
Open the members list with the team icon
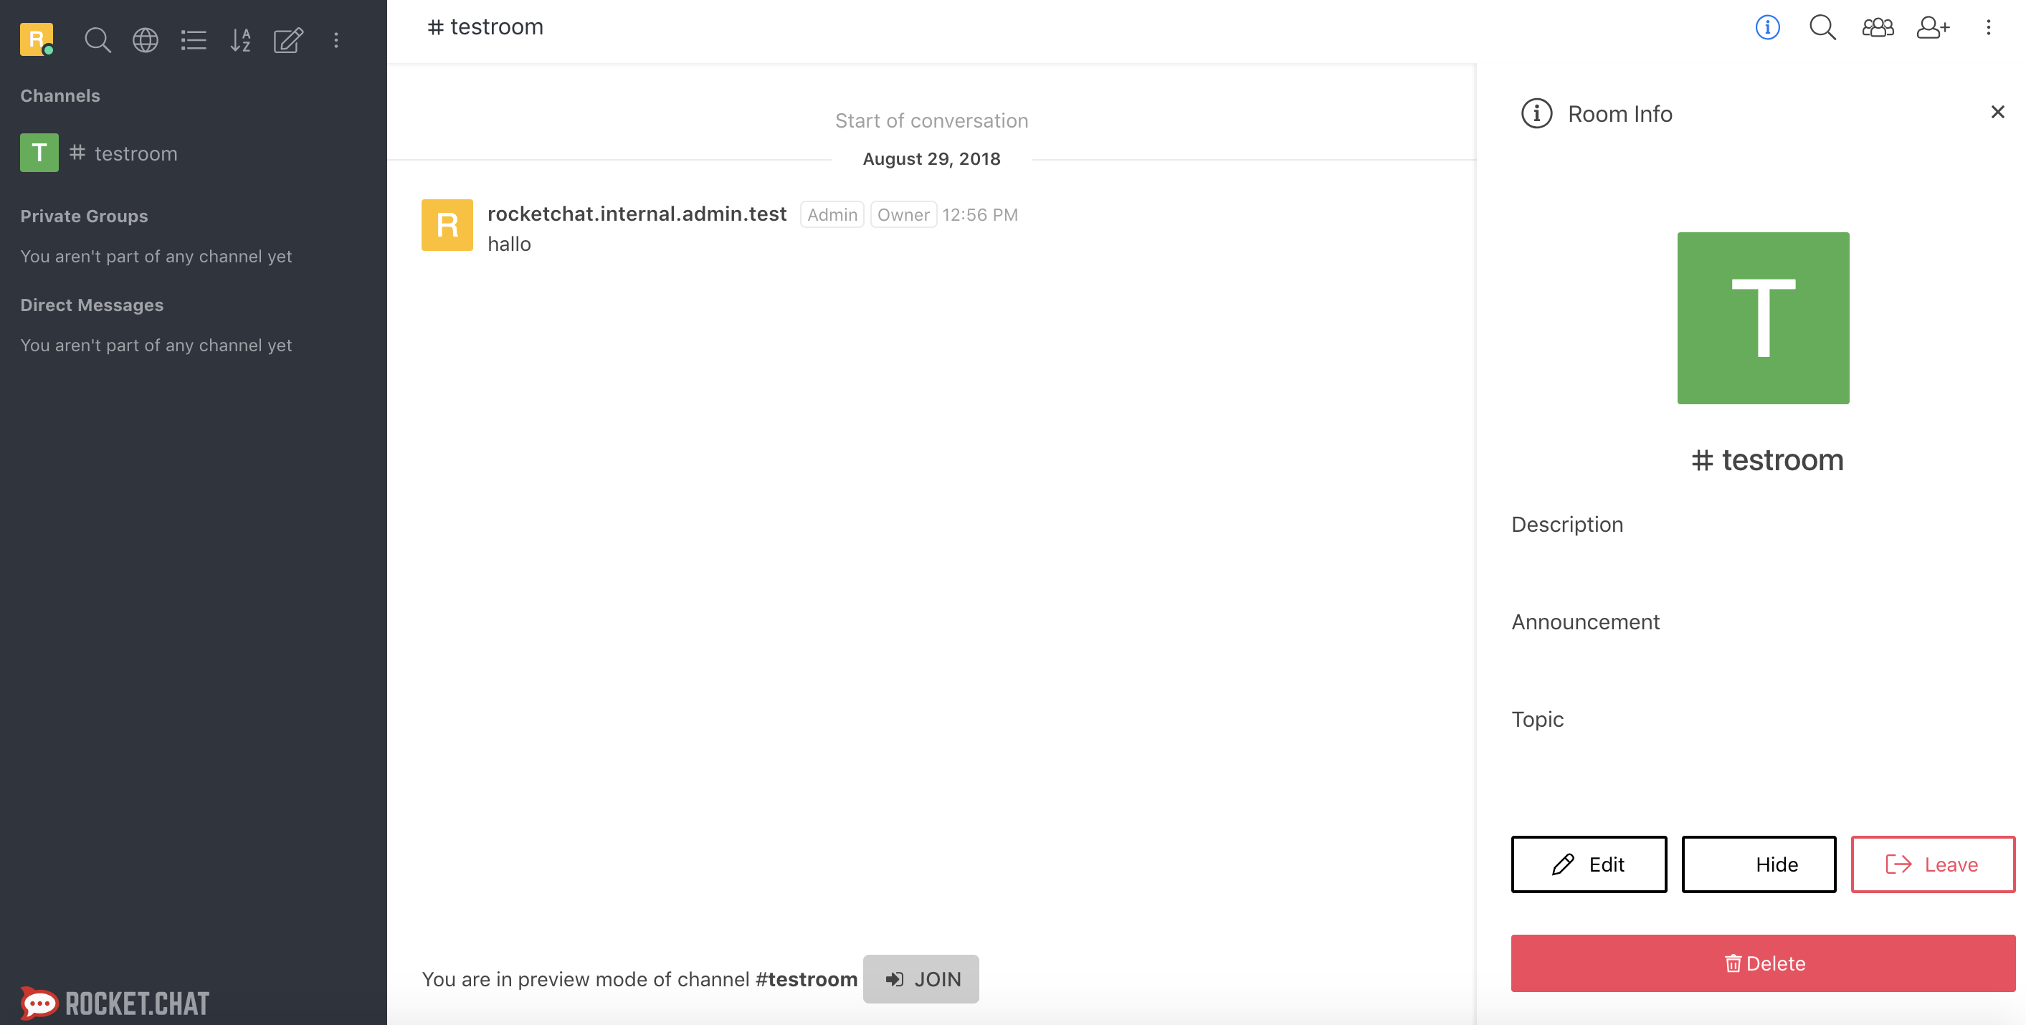point(1878,27)
